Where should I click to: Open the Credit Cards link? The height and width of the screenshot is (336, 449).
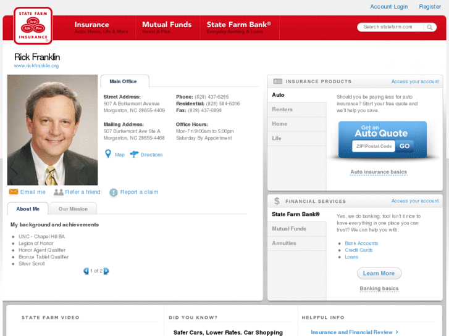(358, 250)
